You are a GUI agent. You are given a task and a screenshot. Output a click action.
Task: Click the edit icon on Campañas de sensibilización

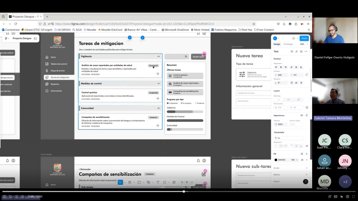[x=204, y=174]
